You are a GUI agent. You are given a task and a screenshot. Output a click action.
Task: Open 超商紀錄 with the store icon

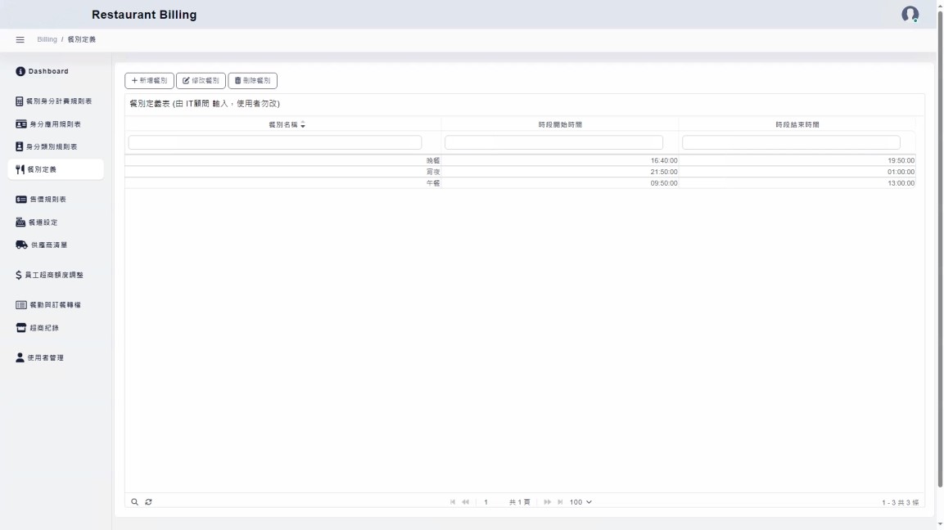pos(38,328)
